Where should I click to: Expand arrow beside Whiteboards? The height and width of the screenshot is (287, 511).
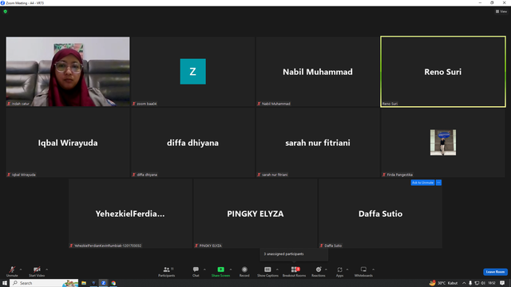(x=374, y=269)
